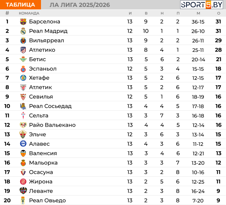Select the Espanyol crest icon
The width and height of the screenshot is (226, 205).
pyautogui.click(x=23, y=69)
